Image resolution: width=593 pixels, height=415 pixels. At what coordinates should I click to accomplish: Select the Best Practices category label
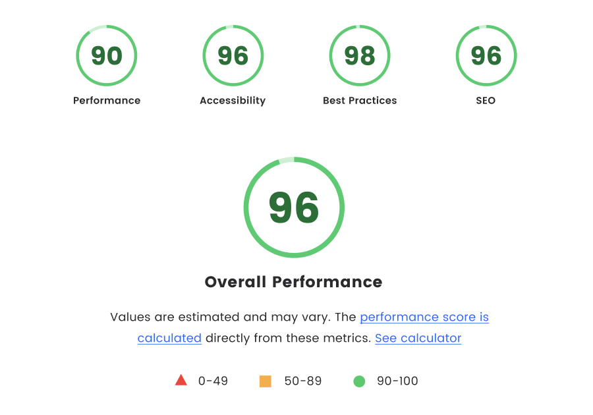360,100
